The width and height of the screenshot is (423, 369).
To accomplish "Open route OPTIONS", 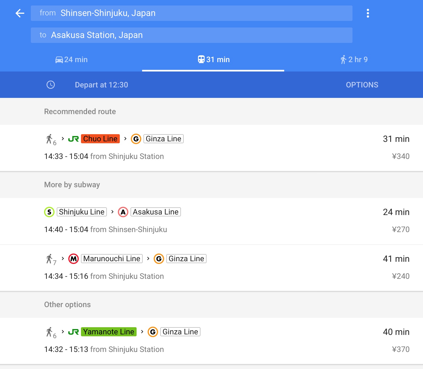I will [362, 85].
